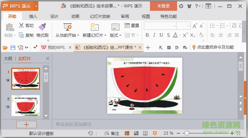Open the 设计 ribbon tab
This screenshot has height=138, width=248.
pos(54,17)
